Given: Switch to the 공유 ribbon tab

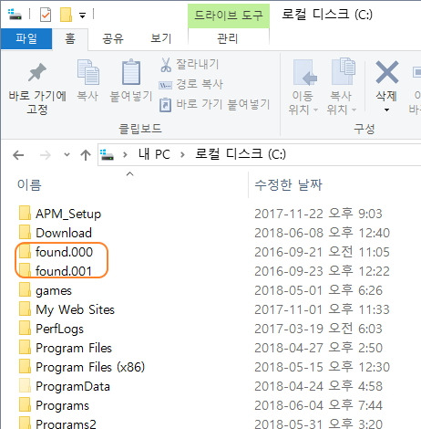Looking at the screenshot, I should (x=113, y=38).
